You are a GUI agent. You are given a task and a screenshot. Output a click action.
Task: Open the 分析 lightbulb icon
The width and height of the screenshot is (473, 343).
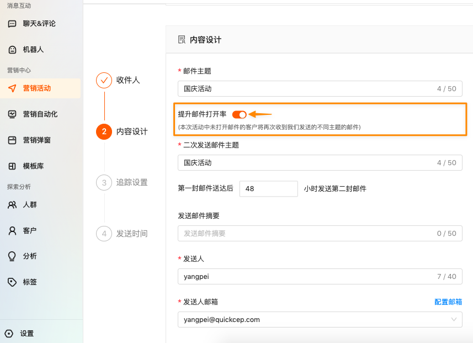click(12, 256)
